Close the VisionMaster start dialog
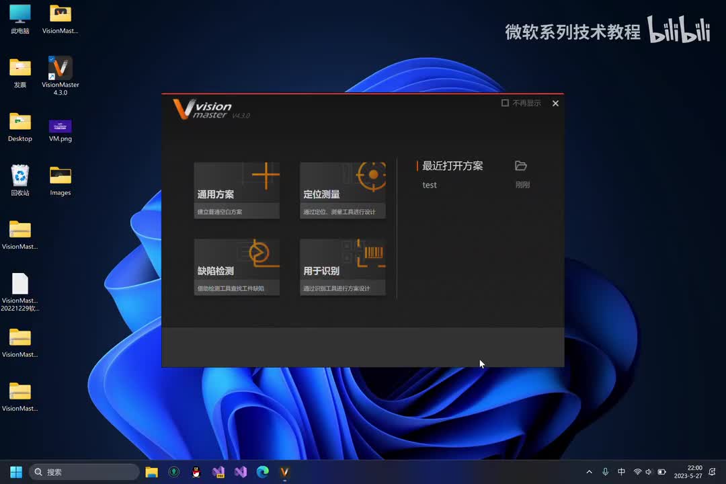 tap(556, 104)
